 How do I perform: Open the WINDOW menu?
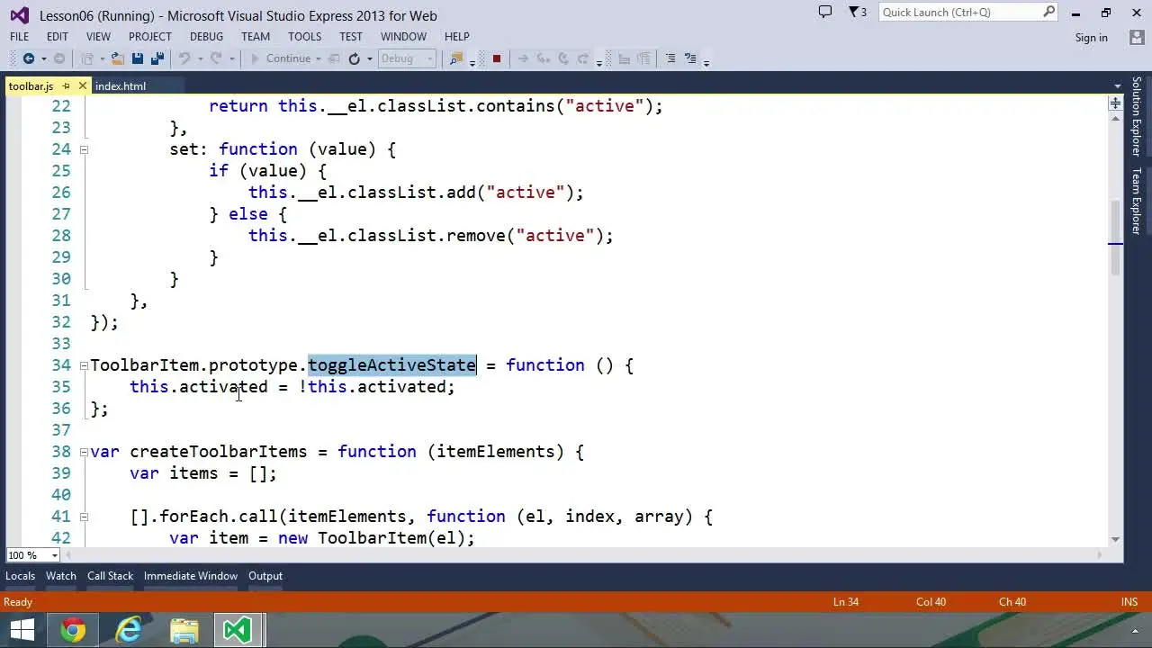(x=403, y=37)
